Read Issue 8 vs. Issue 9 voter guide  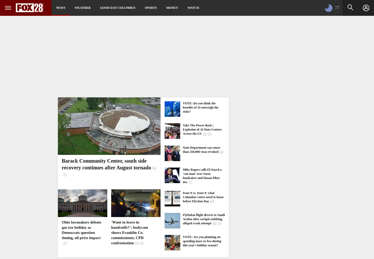[203, 197]
